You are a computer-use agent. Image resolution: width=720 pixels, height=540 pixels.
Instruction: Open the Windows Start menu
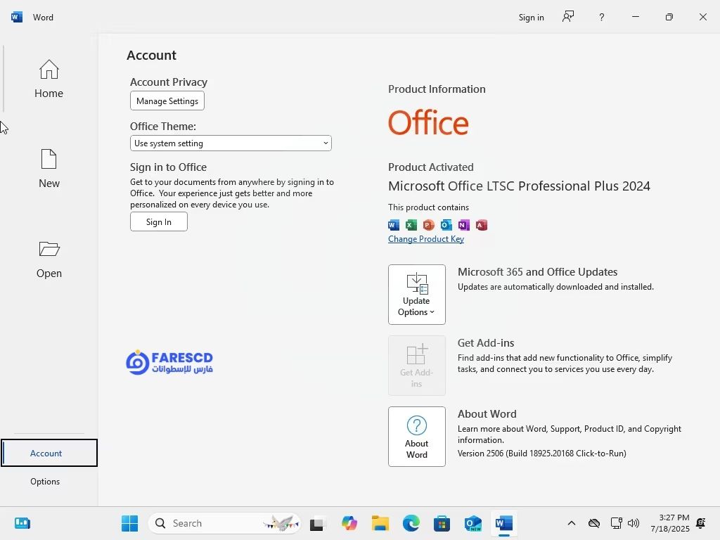click(129, 523)
